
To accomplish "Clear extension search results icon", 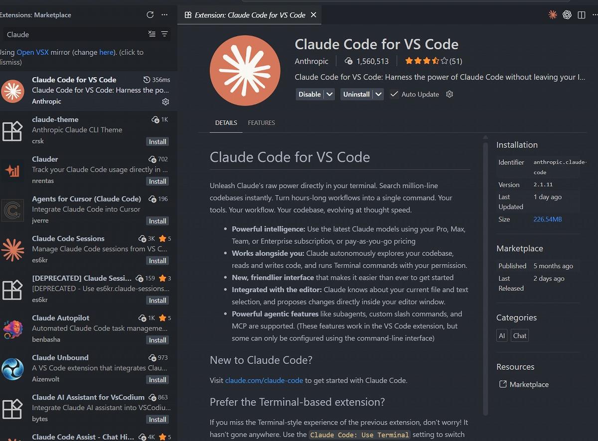I will (x=152, y=34).
